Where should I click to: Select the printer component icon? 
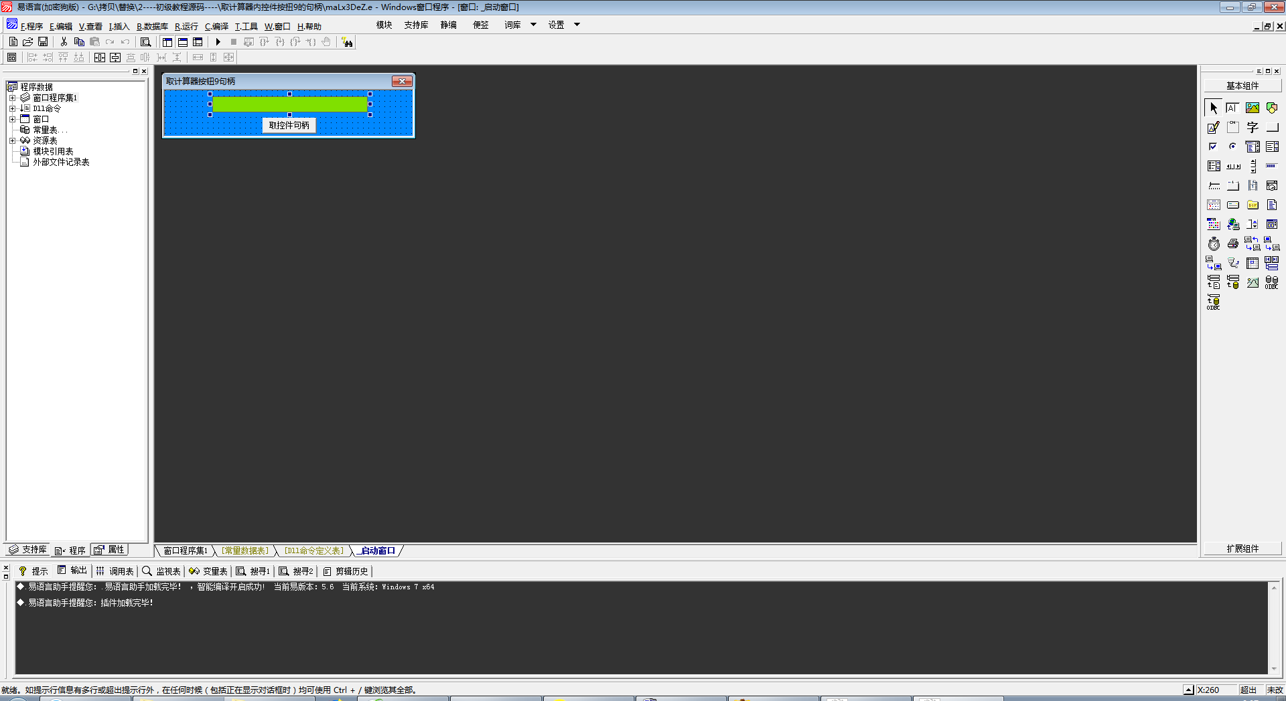pos(1233,243)
